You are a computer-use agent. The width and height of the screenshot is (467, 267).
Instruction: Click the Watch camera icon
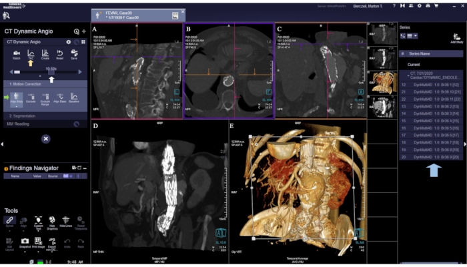[x=16, y=53]
